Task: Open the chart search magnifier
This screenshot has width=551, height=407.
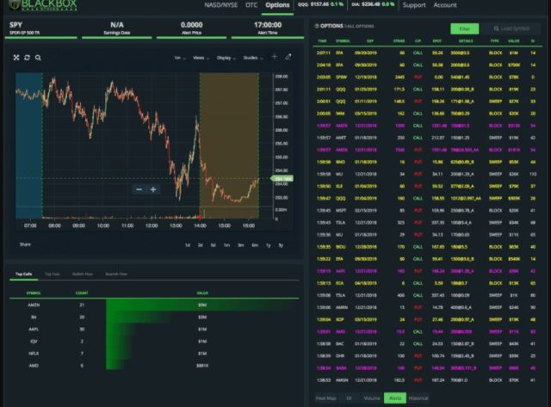Action: coord(38,58)
